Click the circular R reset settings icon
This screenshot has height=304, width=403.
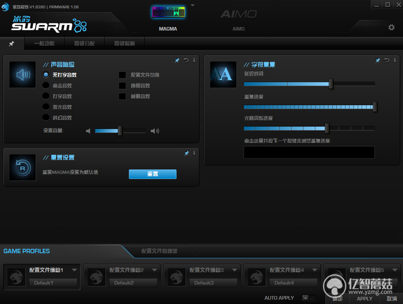click(23, 167)
